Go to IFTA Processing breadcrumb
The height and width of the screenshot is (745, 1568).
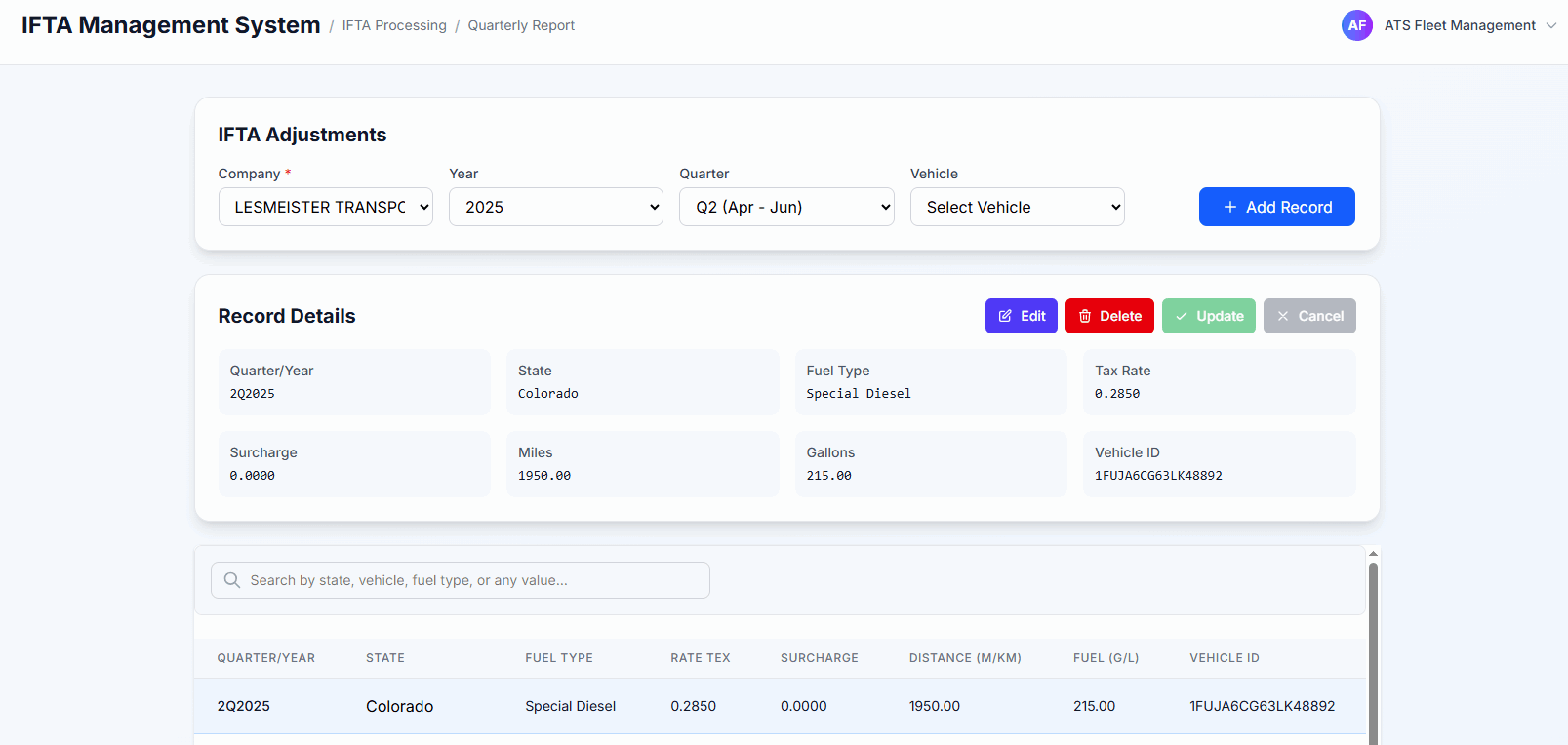click(x=394, y=25)
